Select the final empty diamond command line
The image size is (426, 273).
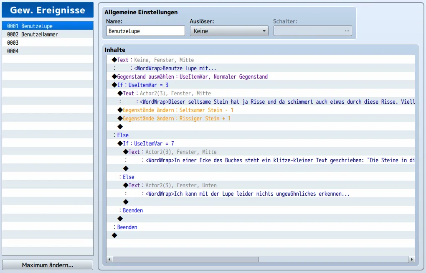tap(261, 235)
